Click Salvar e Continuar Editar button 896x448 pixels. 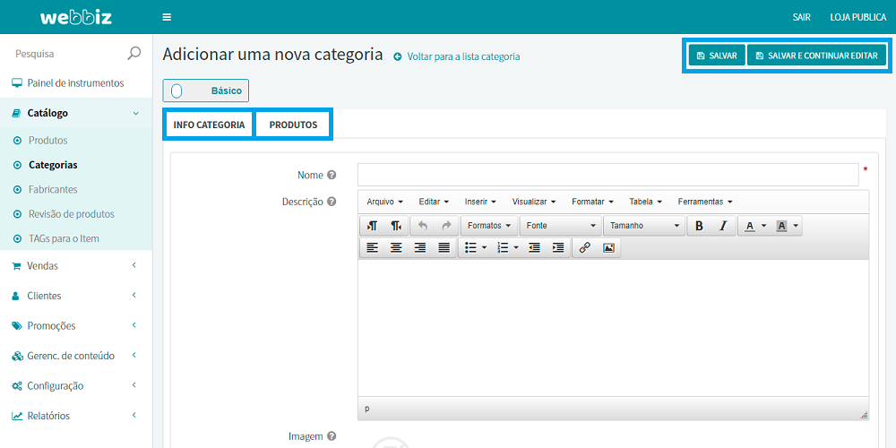click(816, 56)
